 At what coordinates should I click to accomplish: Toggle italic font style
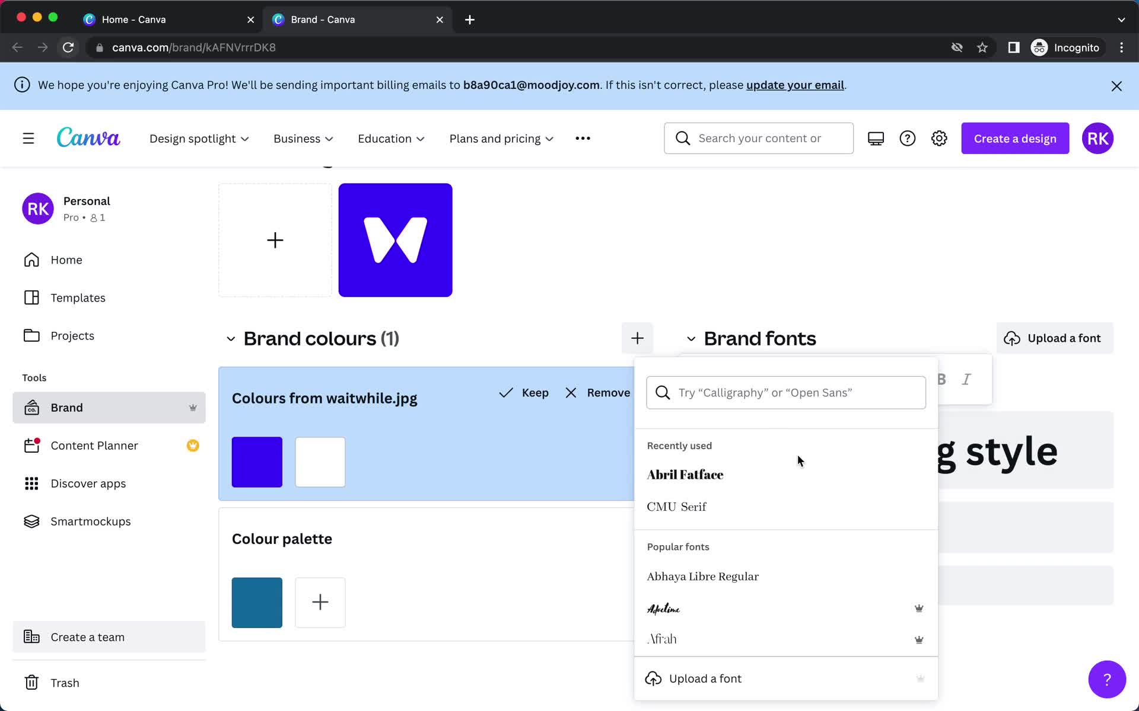(966, 379)
